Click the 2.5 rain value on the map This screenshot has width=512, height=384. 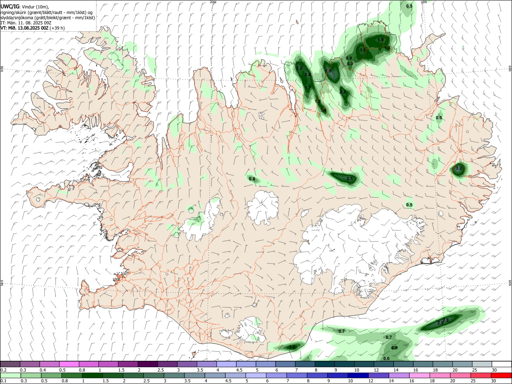(350, 178)
